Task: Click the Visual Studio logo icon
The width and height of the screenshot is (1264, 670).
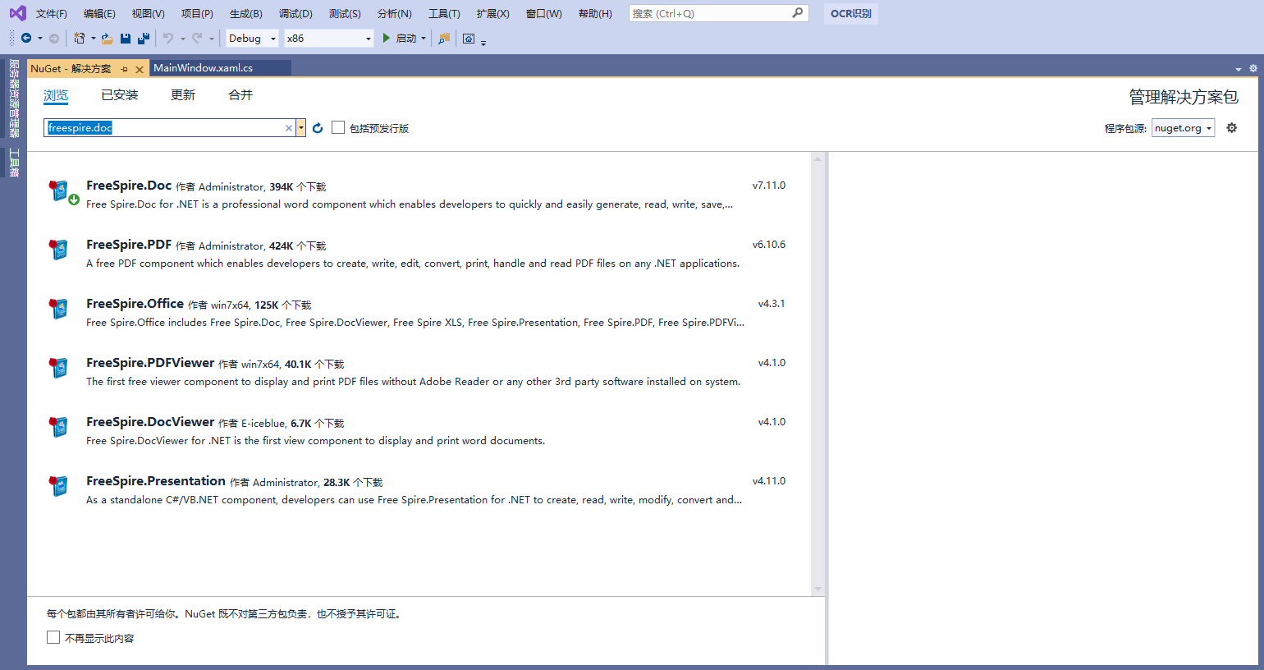Action: (x=17, y=13)
